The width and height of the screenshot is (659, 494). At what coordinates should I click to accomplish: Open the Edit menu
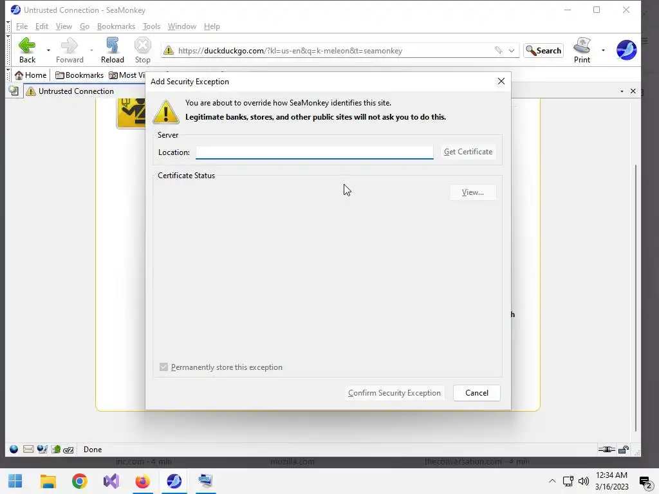click(x=42, y=26)
